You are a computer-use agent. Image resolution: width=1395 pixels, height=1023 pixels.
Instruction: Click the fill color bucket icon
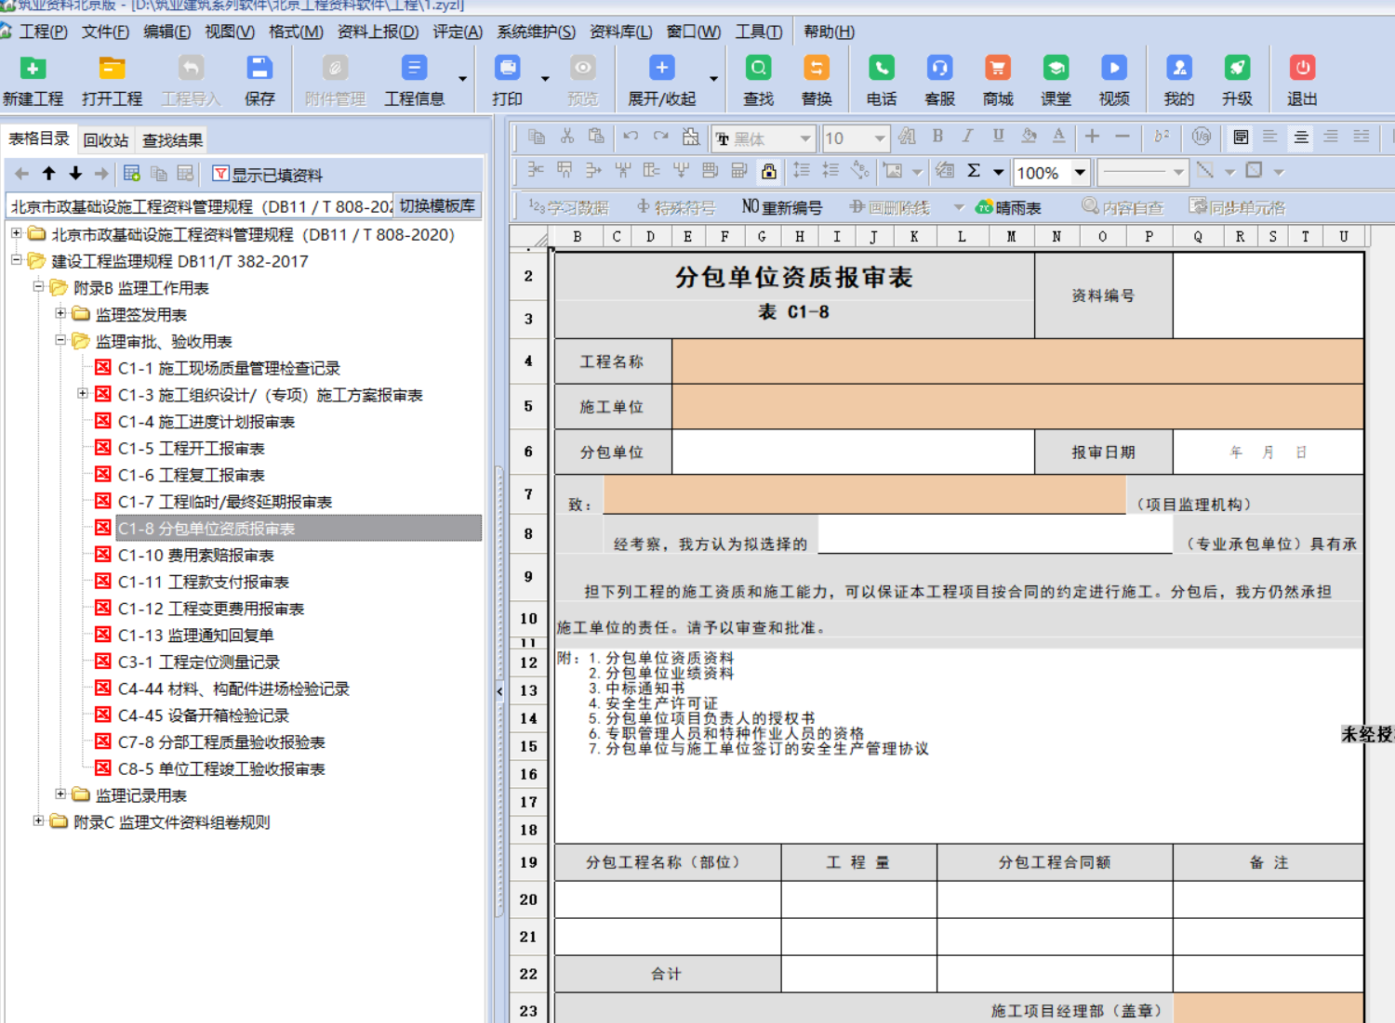(x=1029, y=137)
